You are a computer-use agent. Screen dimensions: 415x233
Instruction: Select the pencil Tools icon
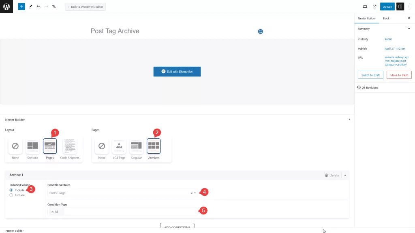click(x=30, y=6)
